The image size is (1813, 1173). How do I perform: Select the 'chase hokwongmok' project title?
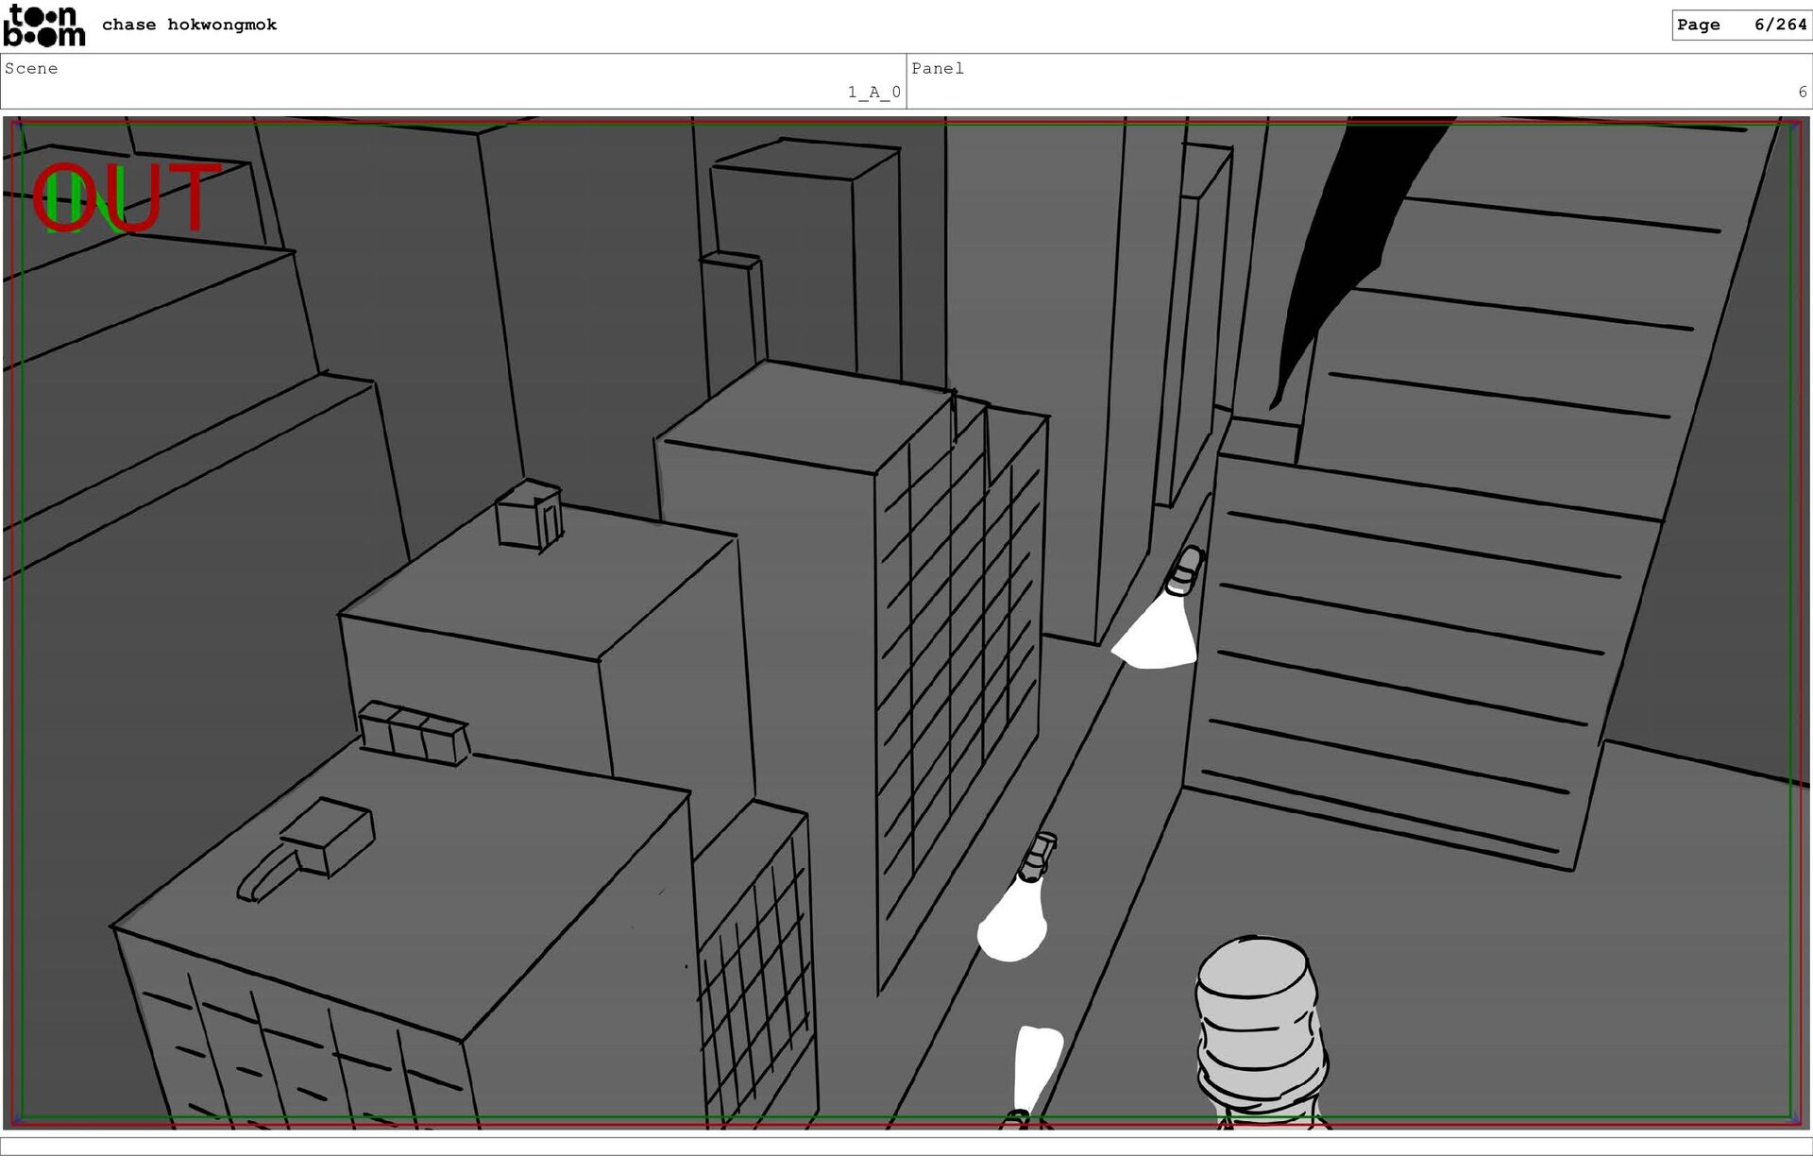tap(189, 25)
